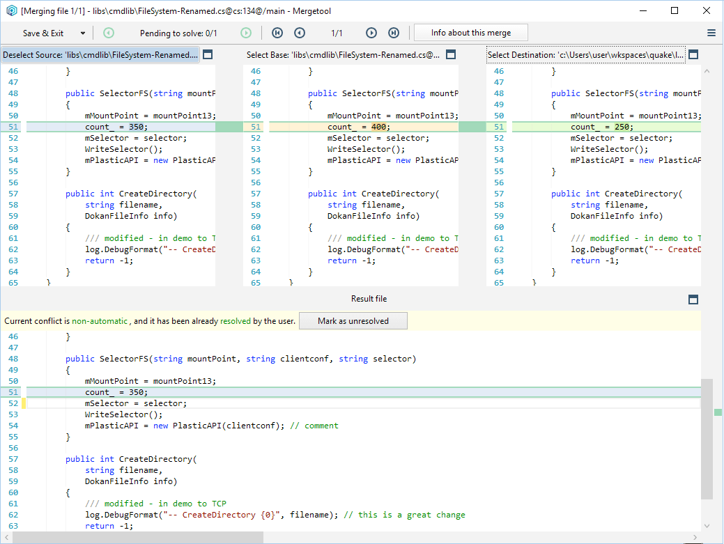This screenshot has height=544, width=724.
Task: Jump to last conflict icon
Action: click(x=394, y=33)
